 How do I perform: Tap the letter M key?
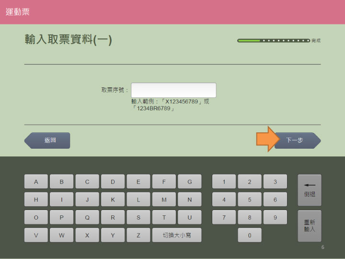pos(164,200)
